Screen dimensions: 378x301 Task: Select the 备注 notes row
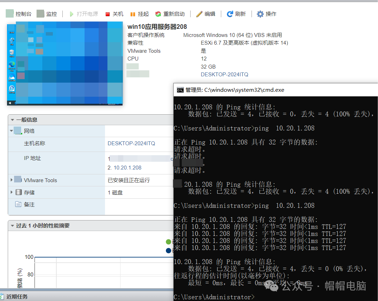click(x=29, y=204)
